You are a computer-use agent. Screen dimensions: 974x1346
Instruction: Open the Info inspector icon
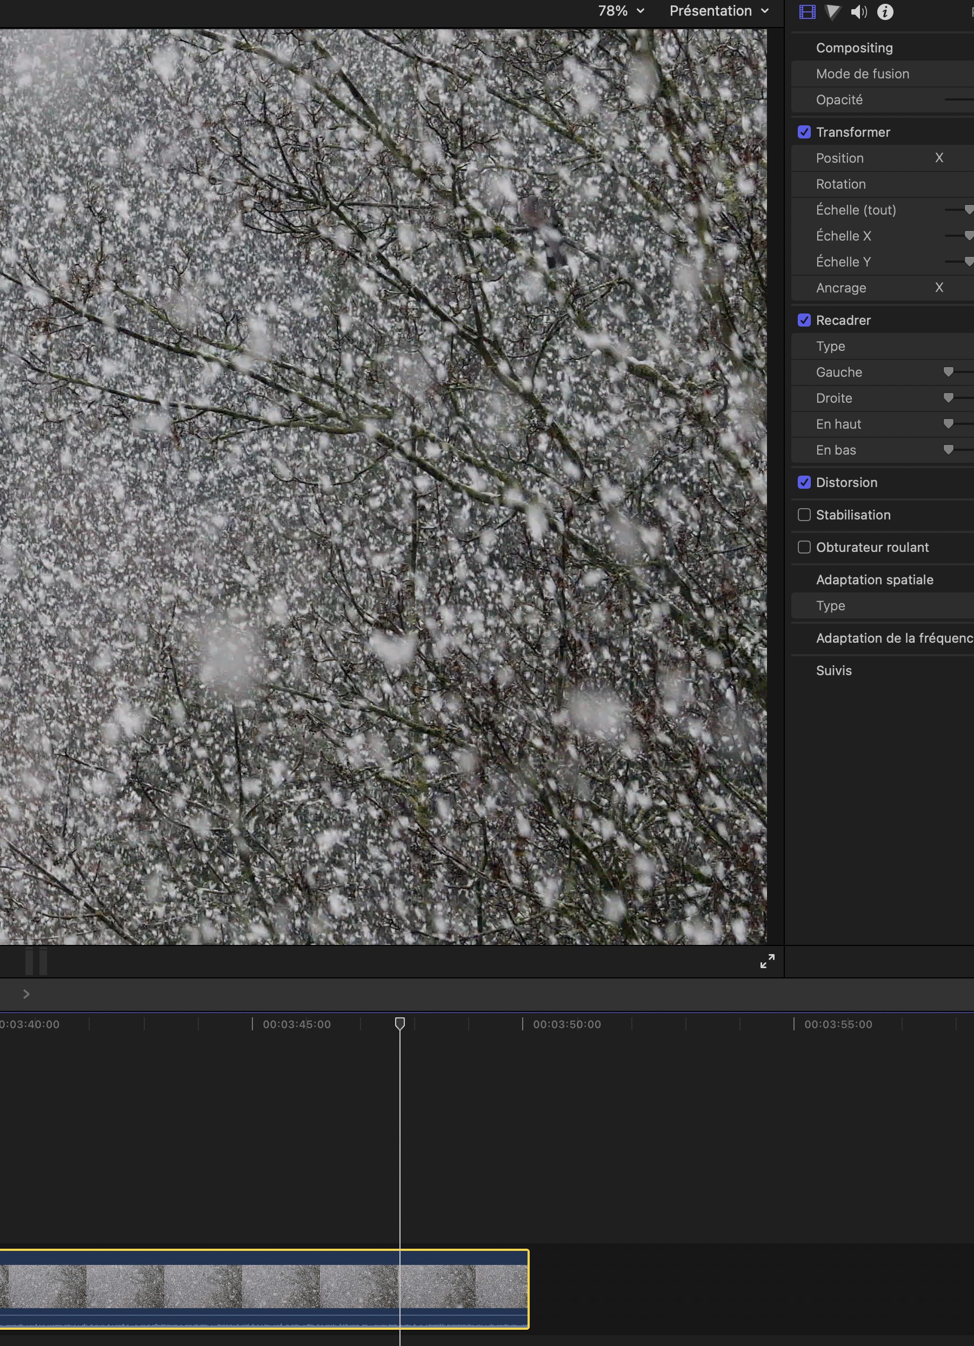pos(884,12)
